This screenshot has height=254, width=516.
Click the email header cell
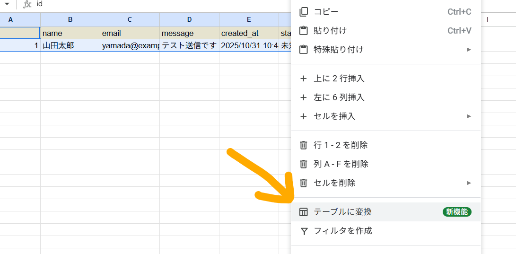[130, 33]
